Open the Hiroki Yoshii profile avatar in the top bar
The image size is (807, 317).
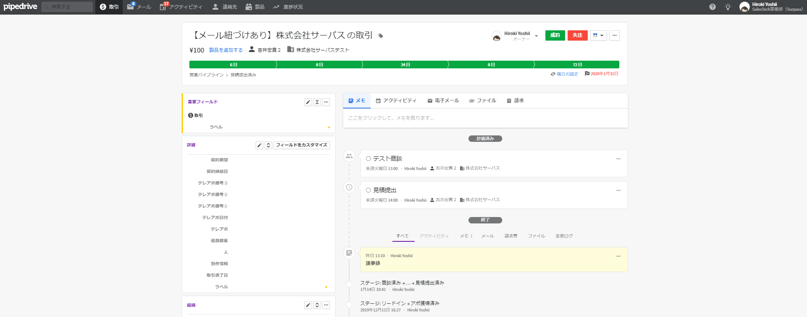click(744, 7)
